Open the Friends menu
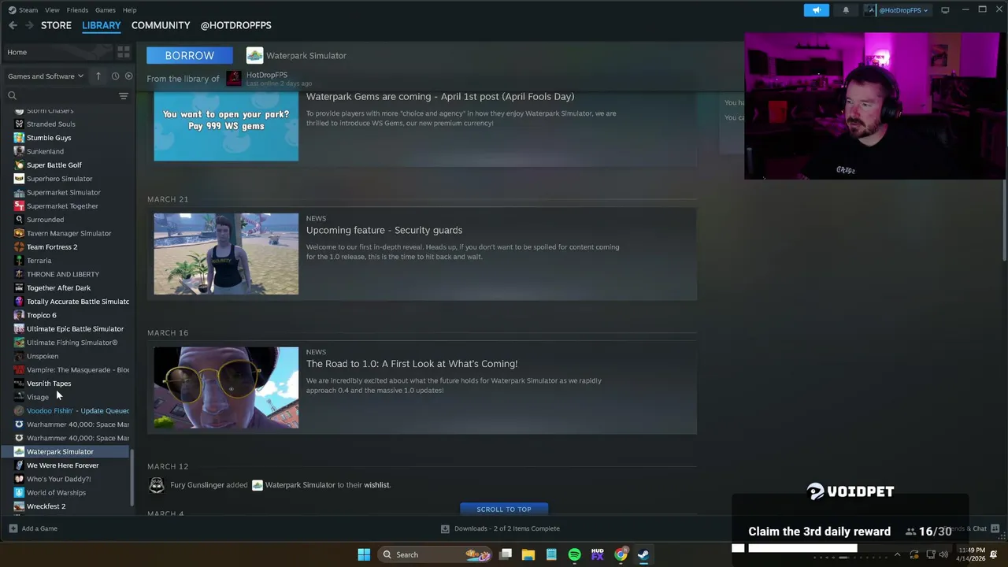The height and width of the screenshot is (567, 1008). (x=77, y=10)
